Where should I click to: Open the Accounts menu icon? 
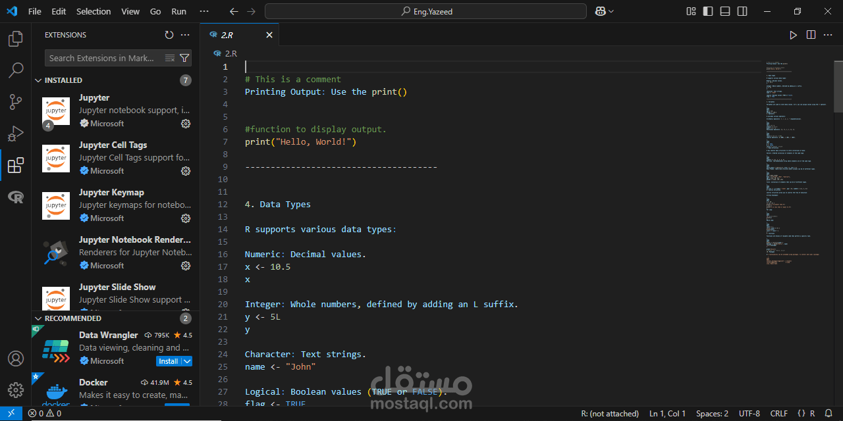click(16, 359)
